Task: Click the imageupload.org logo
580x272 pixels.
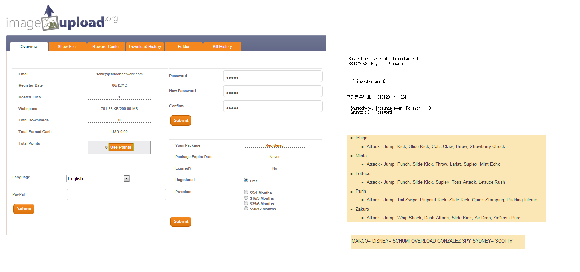Action: 62,18
